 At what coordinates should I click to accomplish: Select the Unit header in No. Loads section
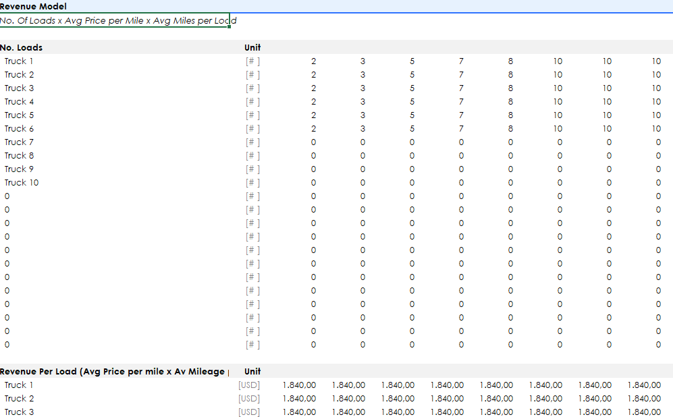coord(252,47)
